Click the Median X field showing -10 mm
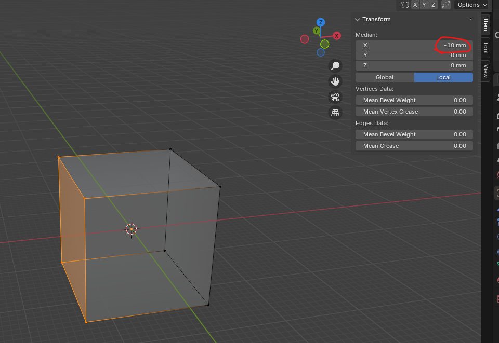Viewport: 499px width, 343px height. tap(414, 45)
